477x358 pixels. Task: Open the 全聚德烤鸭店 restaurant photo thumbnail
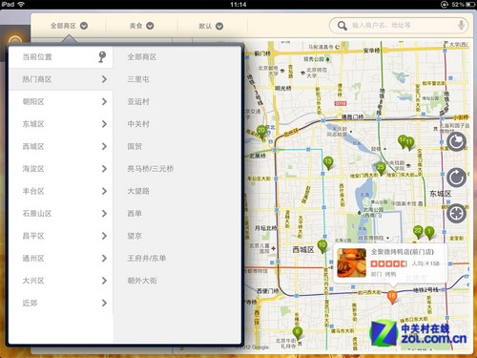pos(352,263)
